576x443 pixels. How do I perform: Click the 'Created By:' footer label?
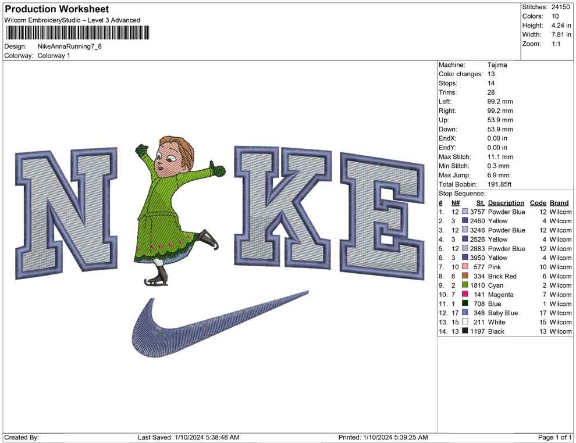(22, 437)
